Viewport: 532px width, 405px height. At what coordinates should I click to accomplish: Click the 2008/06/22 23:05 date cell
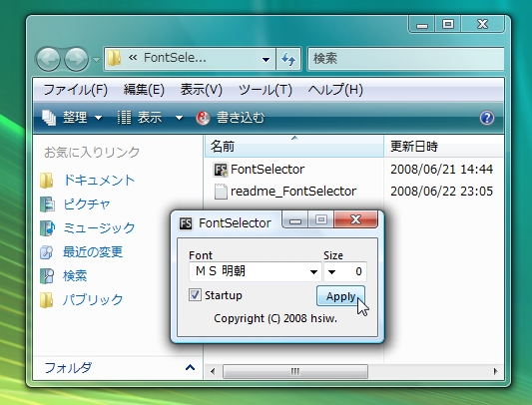(x=441, y=192)
